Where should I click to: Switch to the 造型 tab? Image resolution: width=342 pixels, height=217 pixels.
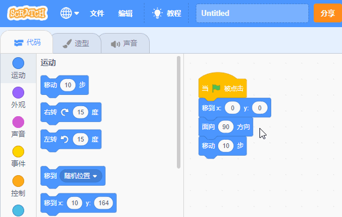coord(76,44)
